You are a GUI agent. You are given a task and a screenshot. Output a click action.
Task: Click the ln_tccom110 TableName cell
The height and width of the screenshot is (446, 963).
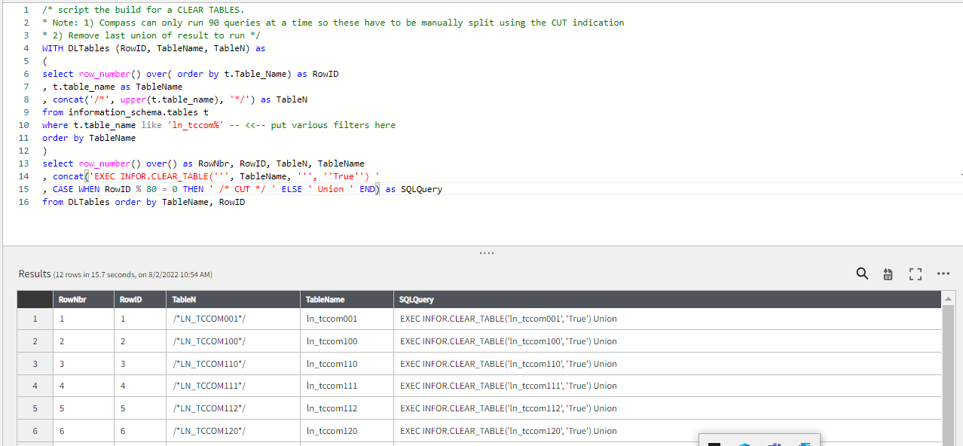[347, 364]
